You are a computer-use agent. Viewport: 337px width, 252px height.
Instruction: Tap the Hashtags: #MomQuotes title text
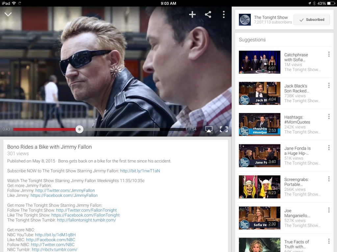(297, 119)
